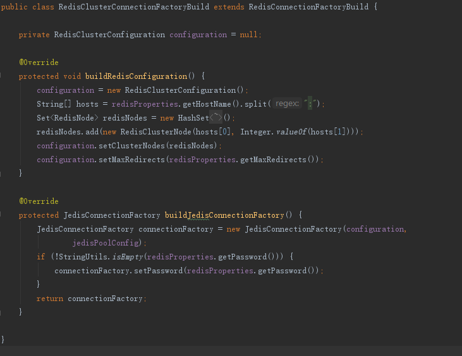Image resolution: width=462 pixels, height=356 pixels.
Task: Click the redisNodes argument inside setClusterNodes
Action: pyautogui.click(x=191, y=146)
